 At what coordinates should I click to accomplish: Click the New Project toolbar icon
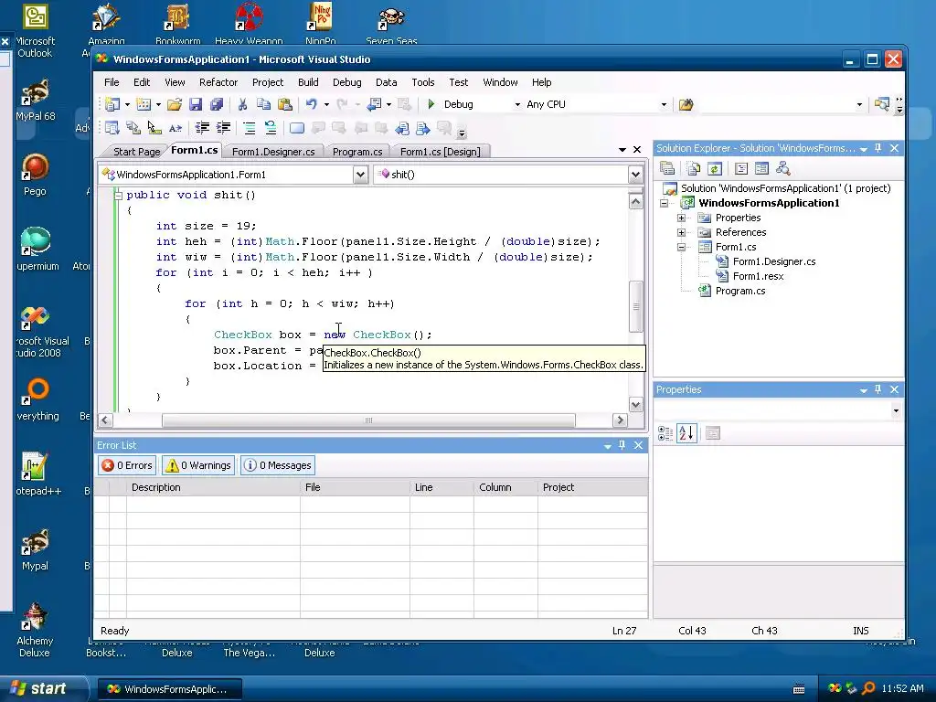112,104
